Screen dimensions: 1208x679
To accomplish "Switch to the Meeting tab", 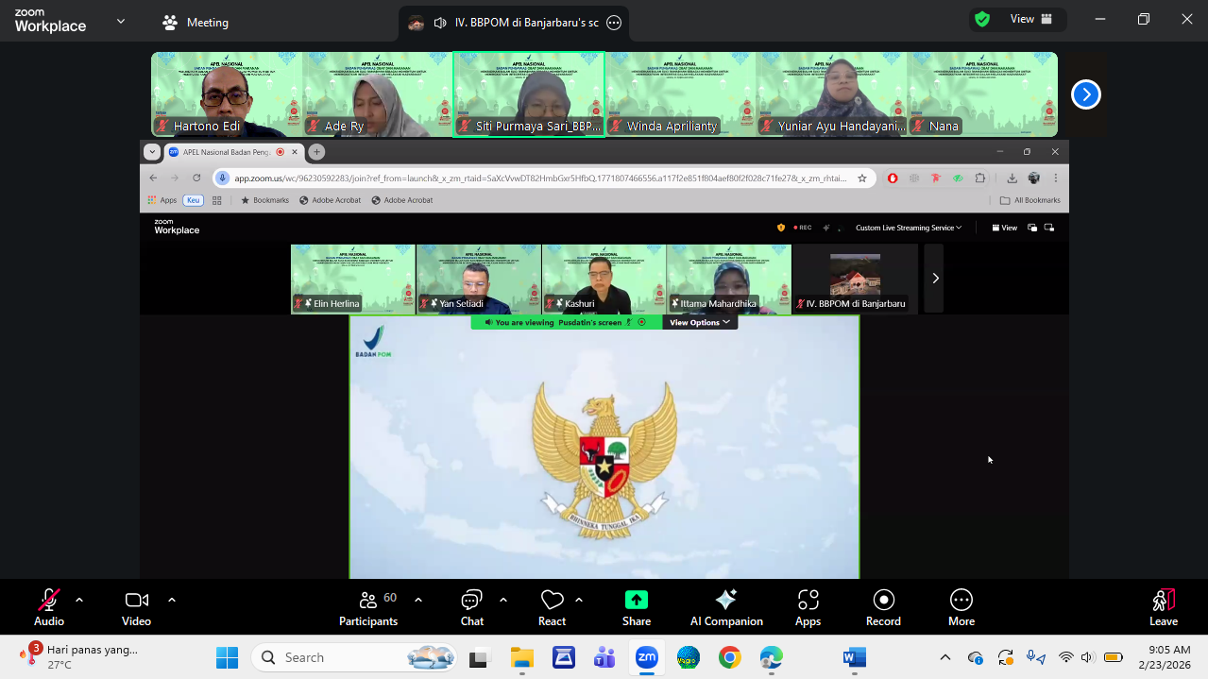I will (196, 23).
